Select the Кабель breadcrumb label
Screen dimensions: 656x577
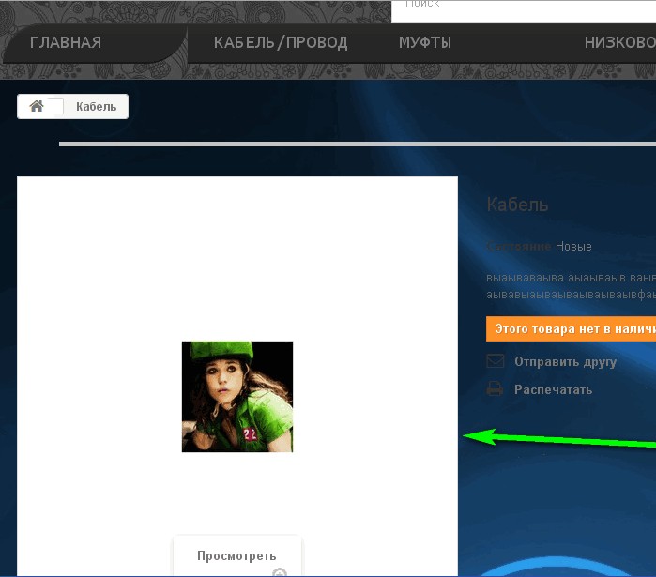tap(97, 107)
